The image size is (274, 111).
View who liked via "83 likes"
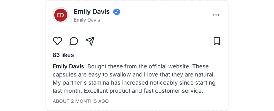point(63,55)
